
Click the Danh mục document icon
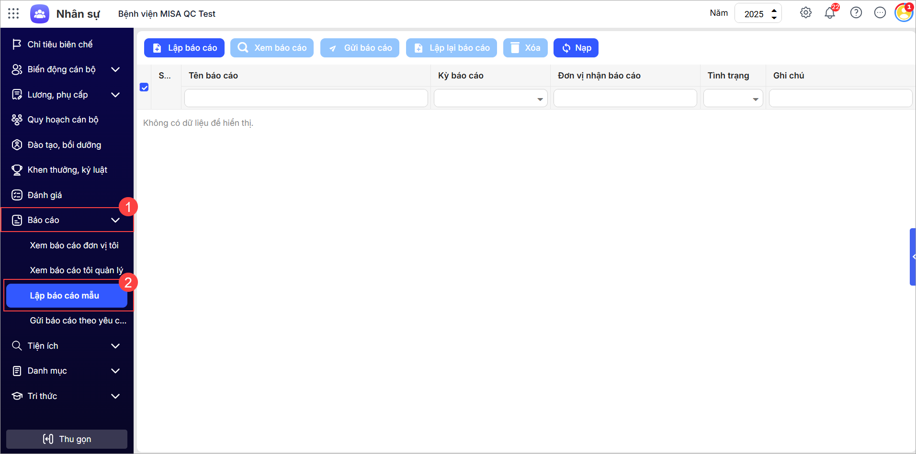17,371
